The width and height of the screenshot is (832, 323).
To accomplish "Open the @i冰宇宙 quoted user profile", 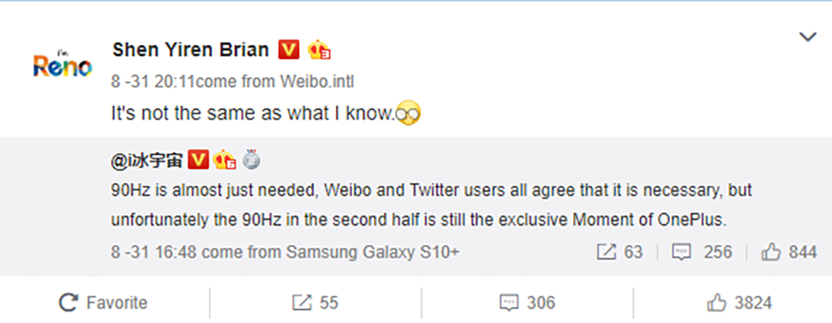I will 147,159.
